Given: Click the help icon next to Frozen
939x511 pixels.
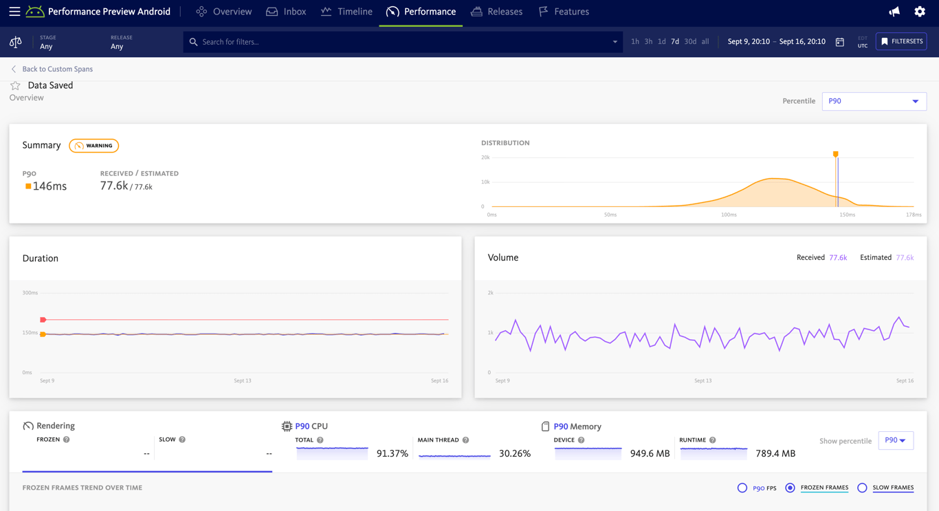Looking at the screenshot, I should click(67, 439).
